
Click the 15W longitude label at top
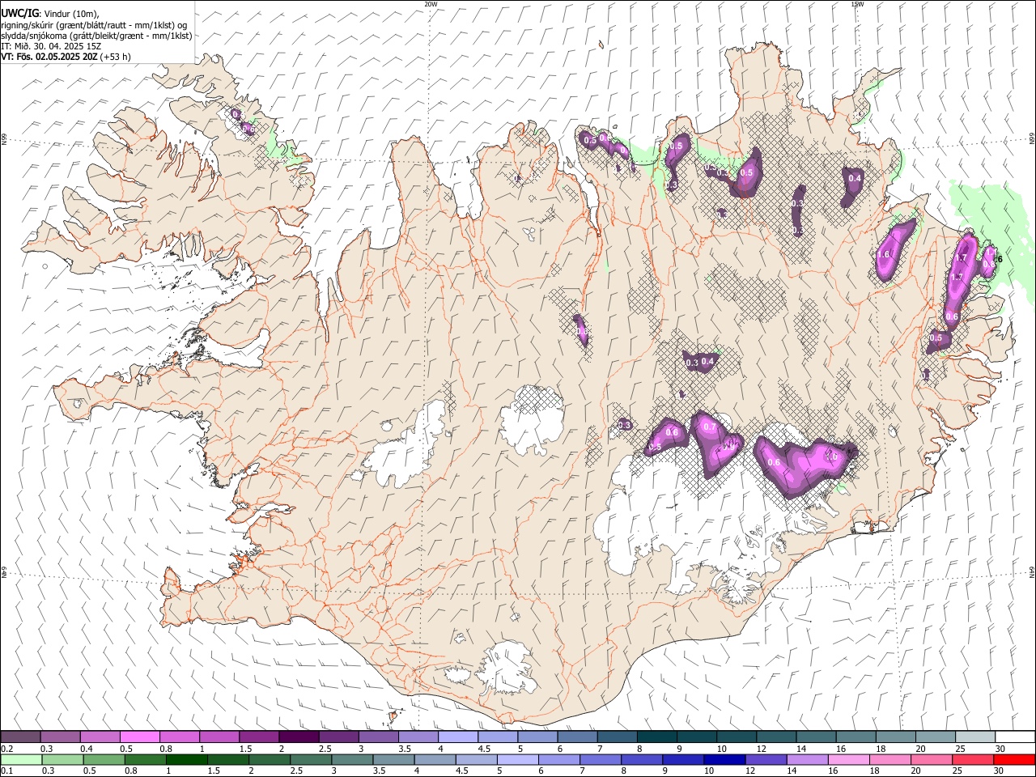[x=857, y=4]
